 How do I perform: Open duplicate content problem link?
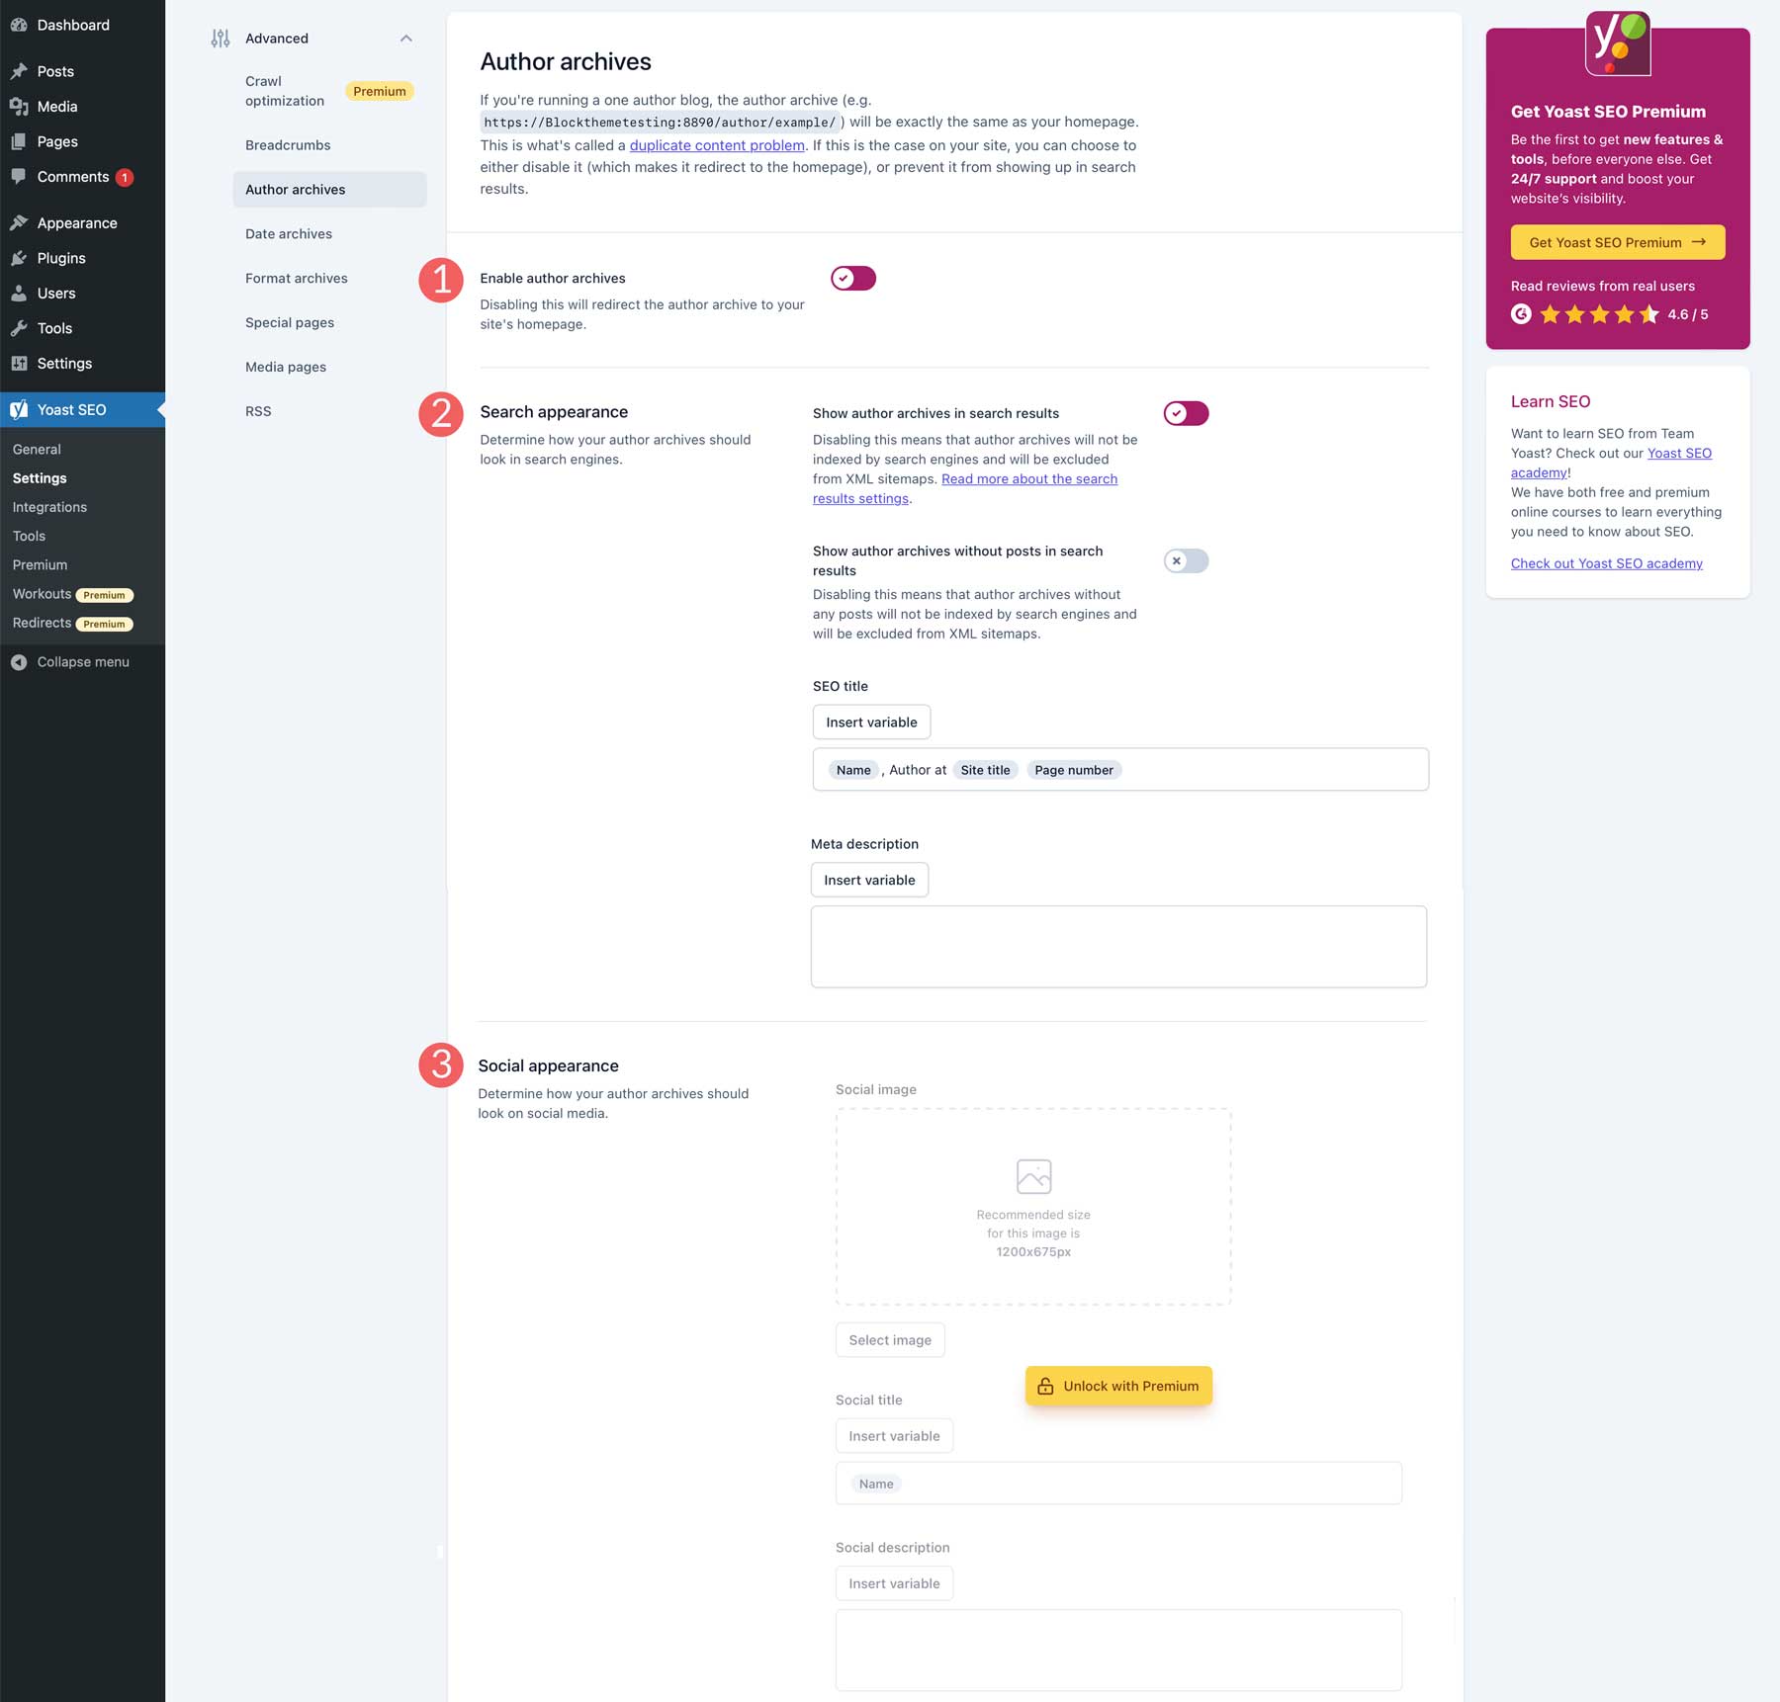point(717,145)
